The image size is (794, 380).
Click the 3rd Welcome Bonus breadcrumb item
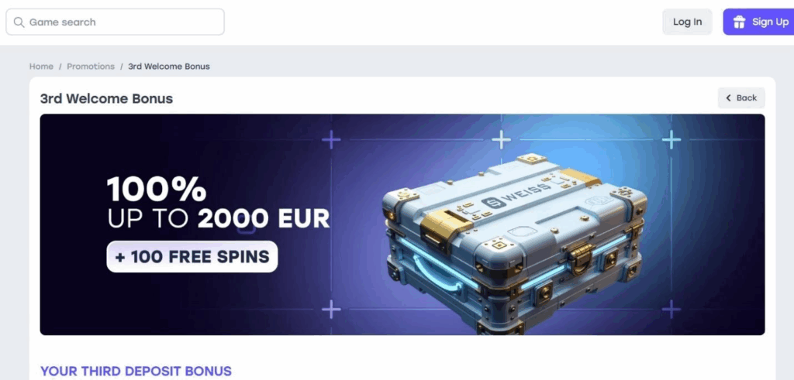[168, 67]
